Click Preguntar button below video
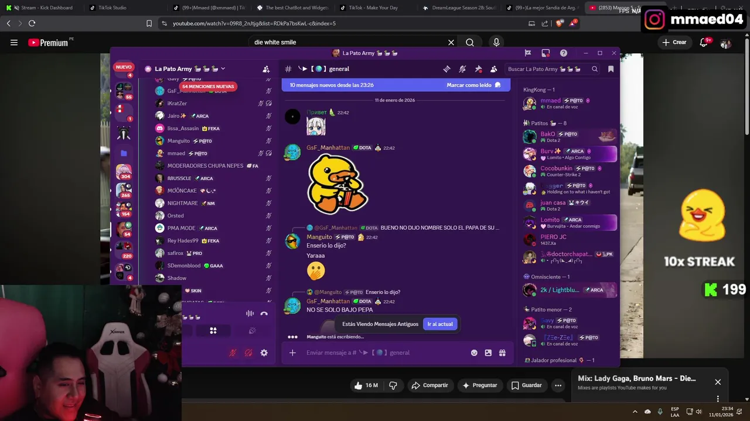The width and height of the screenshot is (750, 421). pyautogui.click(x=479, y=385)
